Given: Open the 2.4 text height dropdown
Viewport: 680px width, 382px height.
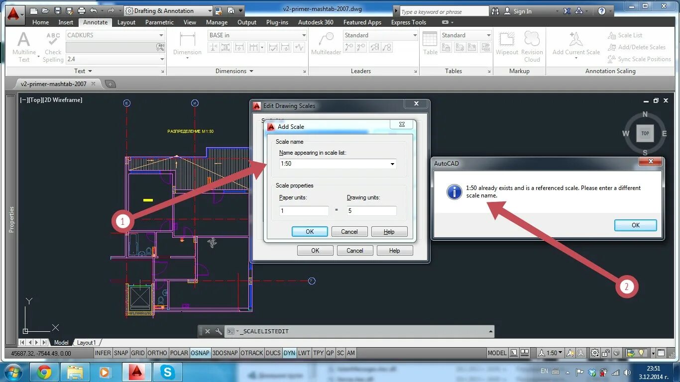Looking at the screenshot, I should point(162,59).
